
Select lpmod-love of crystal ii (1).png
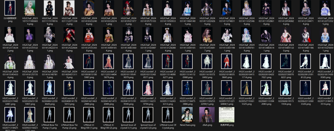point(128,114)
